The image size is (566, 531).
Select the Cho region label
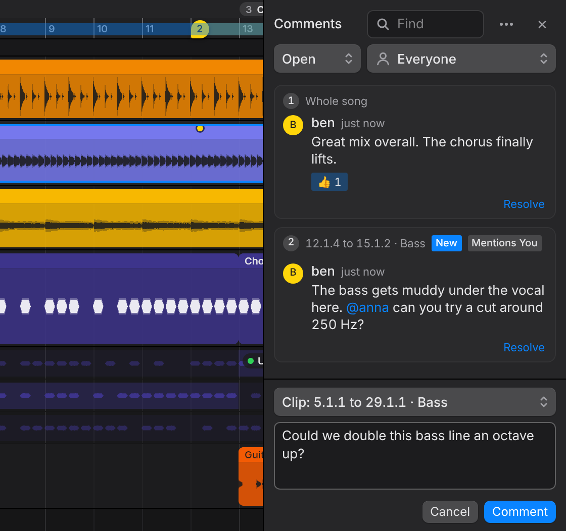click(253, 261)
